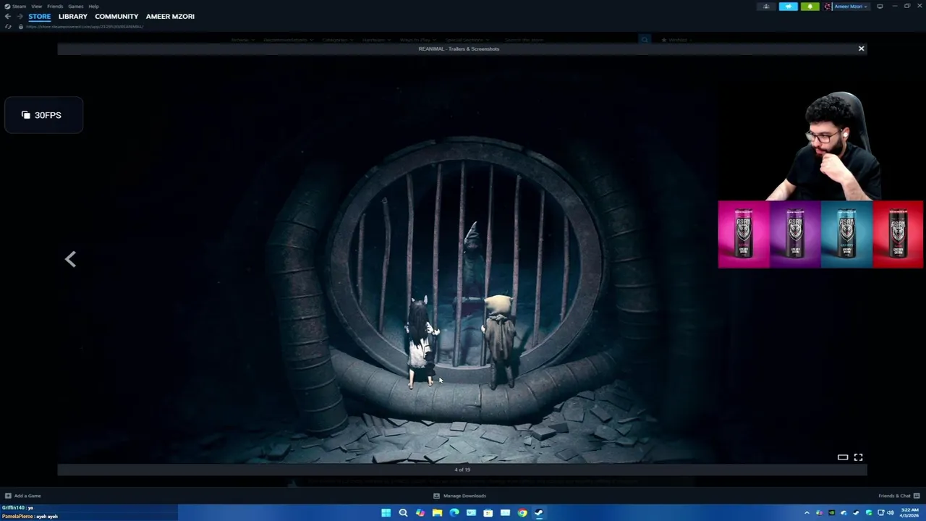Click the red energy drink can image
This screenshot has width=926, height=521.
point(898,234)
